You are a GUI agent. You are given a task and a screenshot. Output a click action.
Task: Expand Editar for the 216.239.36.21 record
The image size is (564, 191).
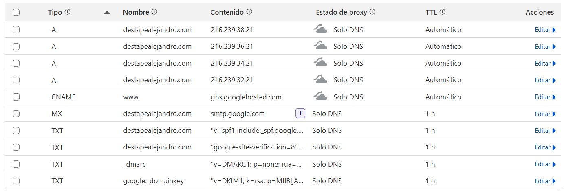545,47
